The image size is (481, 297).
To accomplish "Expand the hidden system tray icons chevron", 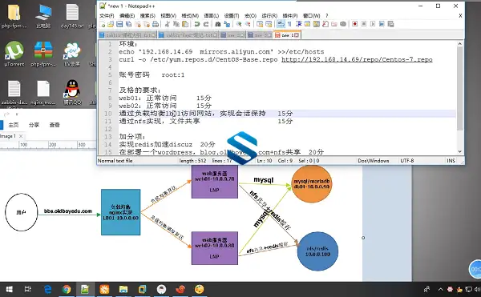I will (440, 289).
